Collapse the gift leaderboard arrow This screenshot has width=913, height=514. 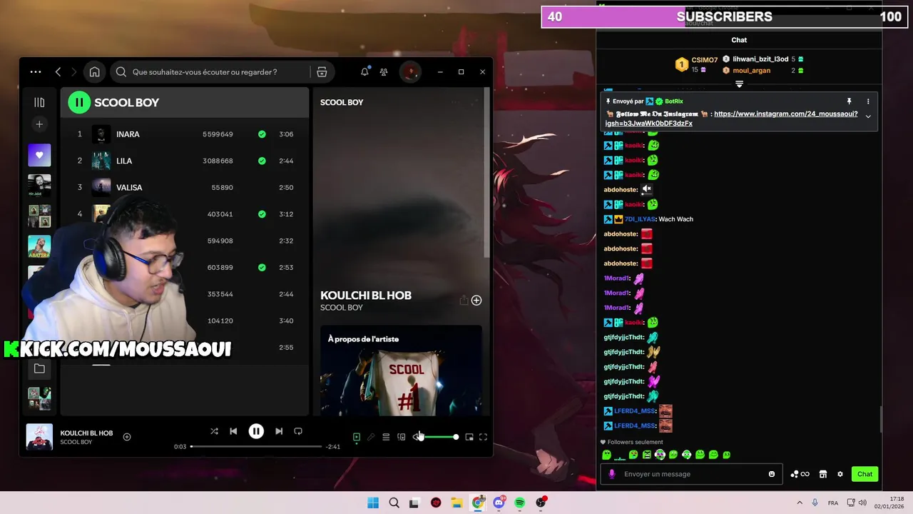(x=739, y=84)
